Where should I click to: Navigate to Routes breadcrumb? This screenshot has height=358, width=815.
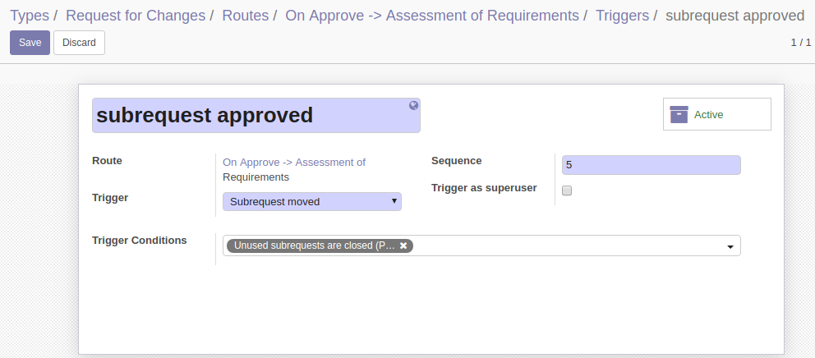246,16
